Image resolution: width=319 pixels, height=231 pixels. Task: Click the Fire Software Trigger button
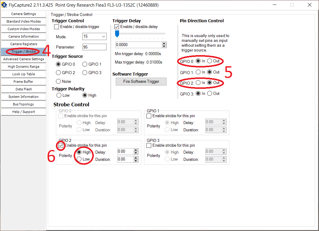point(141,82)
